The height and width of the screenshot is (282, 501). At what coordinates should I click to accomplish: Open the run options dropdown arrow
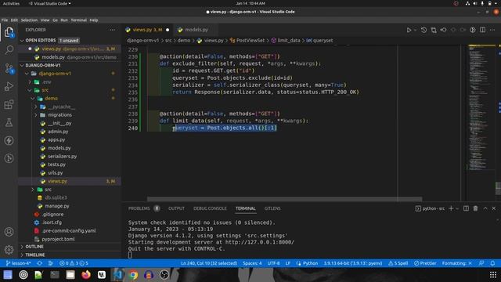415,30
